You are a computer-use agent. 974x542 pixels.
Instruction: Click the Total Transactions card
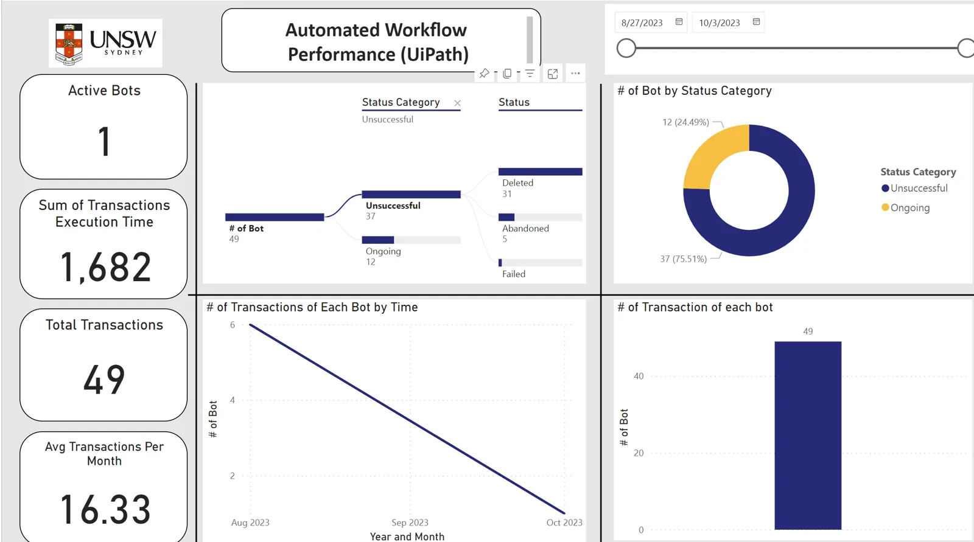(103, 365)
